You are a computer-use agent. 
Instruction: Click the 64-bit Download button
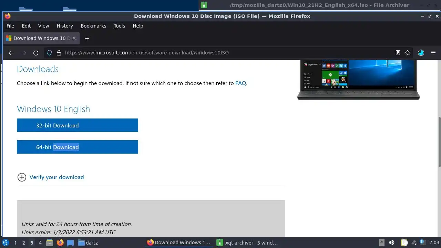78,147
